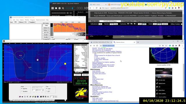This screenshot has width=186, height=104.
Task: Go back in the WebSDR browser window
Action: pos(90,8)
